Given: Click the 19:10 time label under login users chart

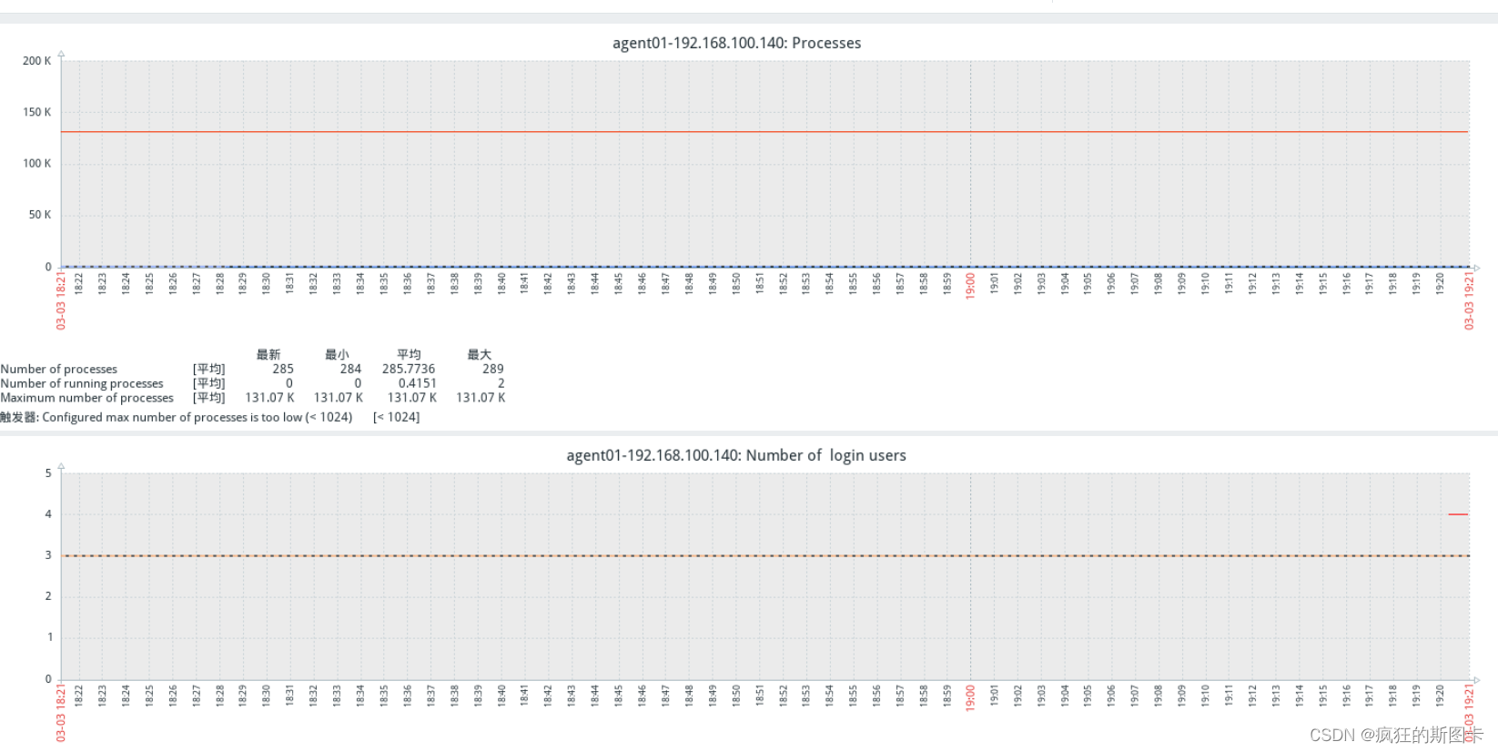Looking at the screenshot, I should click(x=1205, y=696).
